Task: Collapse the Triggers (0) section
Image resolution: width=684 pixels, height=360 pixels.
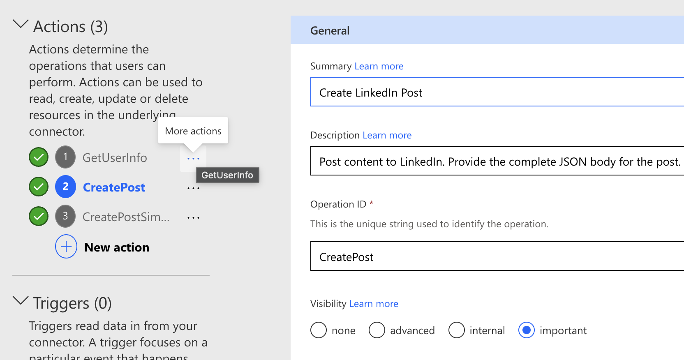Action: pyautogui.click(x=21, y=301)
